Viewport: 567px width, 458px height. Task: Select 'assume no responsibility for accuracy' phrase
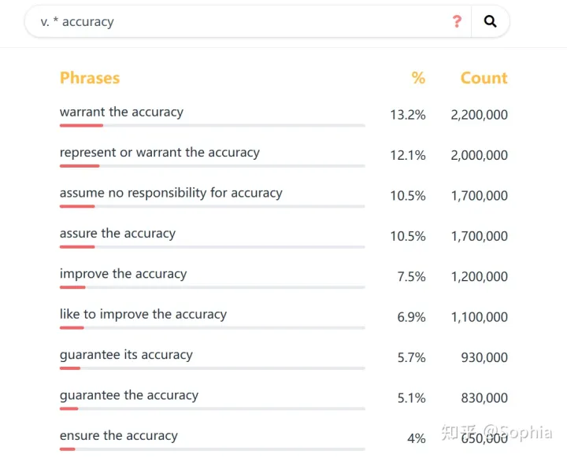[171, 193]
